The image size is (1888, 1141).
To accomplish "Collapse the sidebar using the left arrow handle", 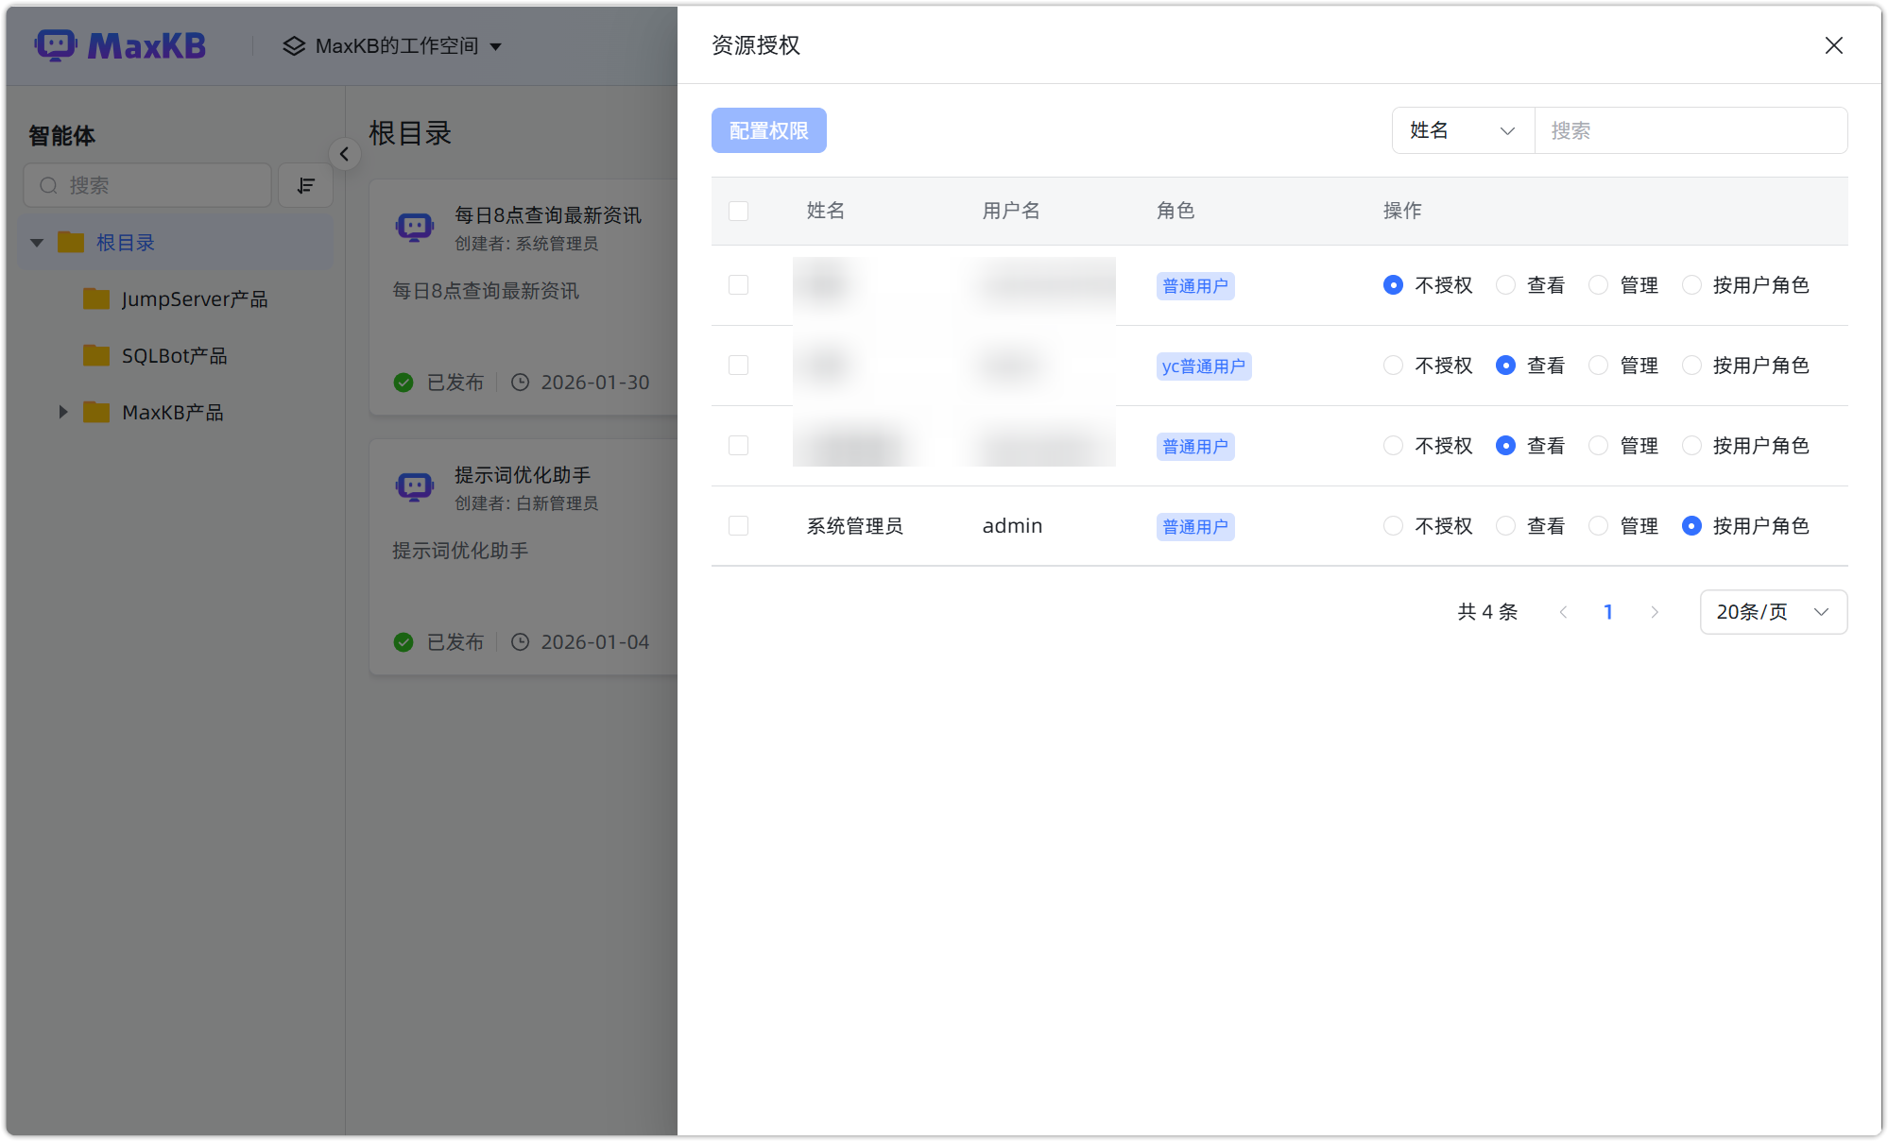I will click(344, 153).
